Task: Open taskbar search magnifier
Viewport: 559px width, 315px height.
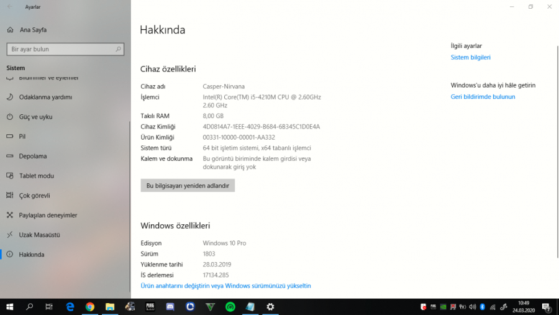Action: coord(30,307)
